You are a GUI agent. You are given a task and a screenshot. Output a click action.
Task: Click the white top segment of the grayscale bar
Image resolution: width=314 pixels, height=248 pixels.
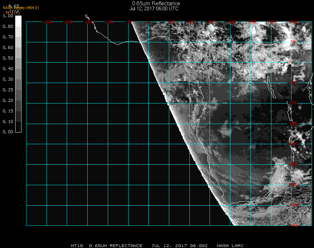(18, 21)
